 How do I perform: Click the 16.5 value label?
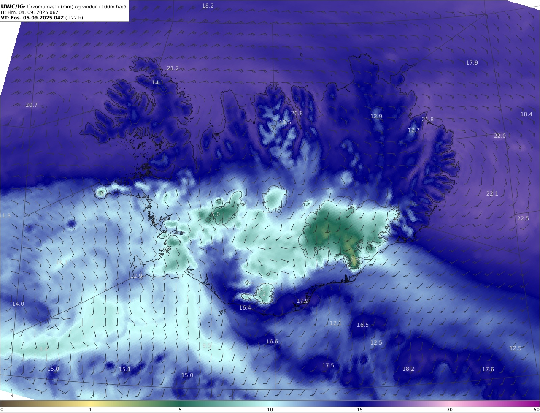click(x=363, y=325)
